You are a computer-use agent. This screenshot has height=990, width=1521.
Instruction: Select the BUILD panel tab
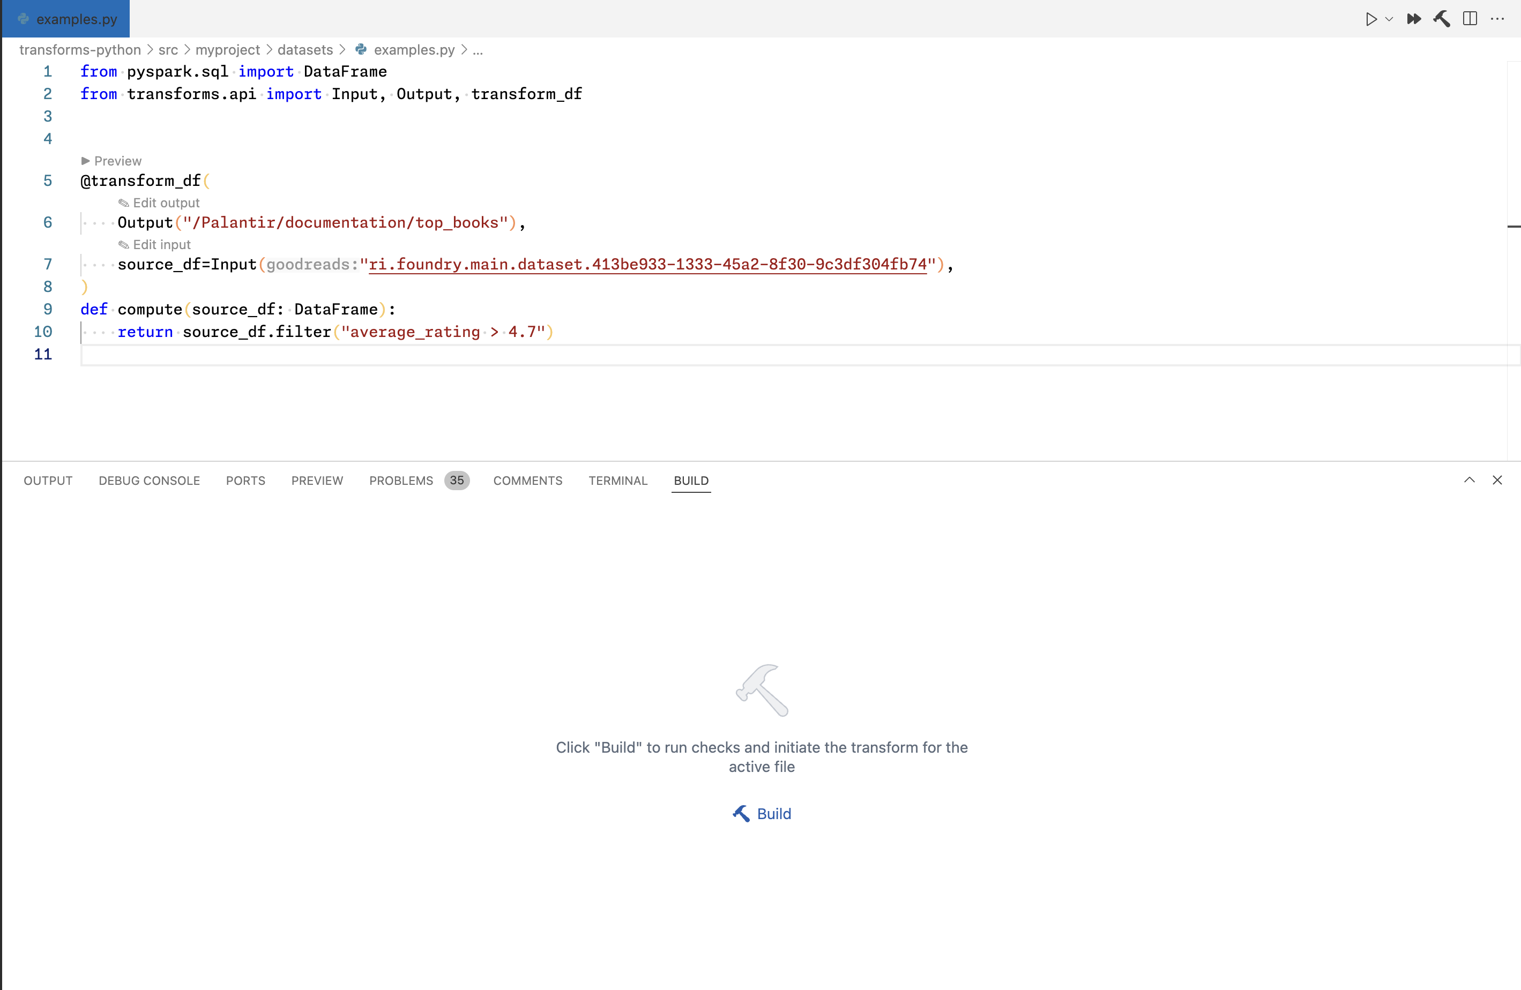click(691, 481)
